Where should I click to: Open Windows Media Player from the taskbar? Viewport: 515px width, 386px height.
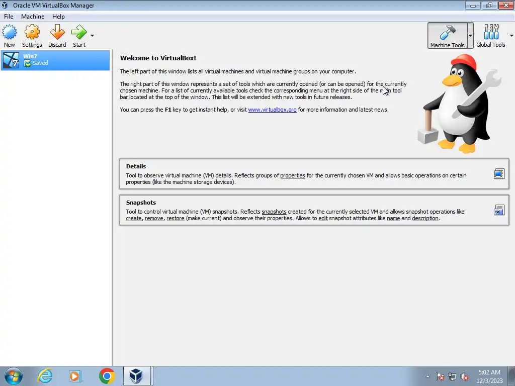(75, 376)
